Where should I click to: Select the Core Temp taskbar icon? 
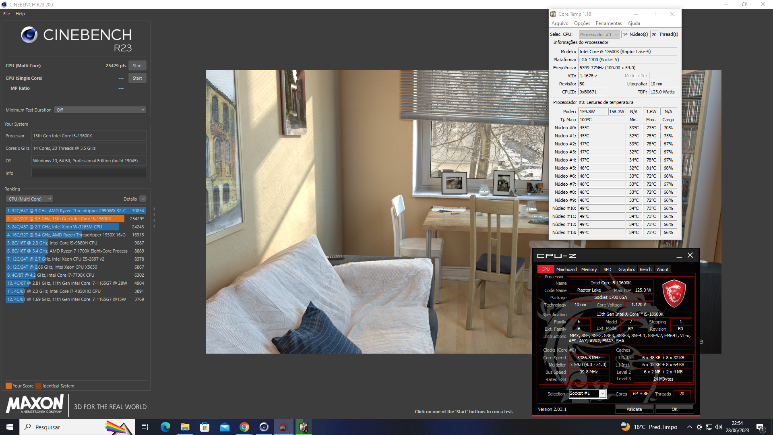coord(303,427)
